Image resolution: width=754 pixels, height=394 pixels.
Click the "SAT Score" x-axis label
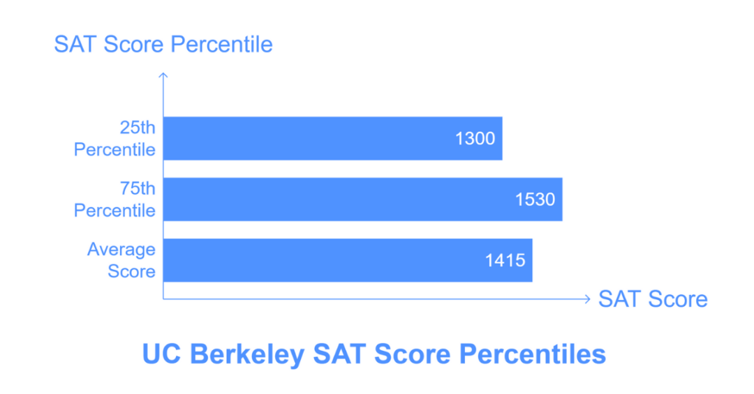point(653,299)
